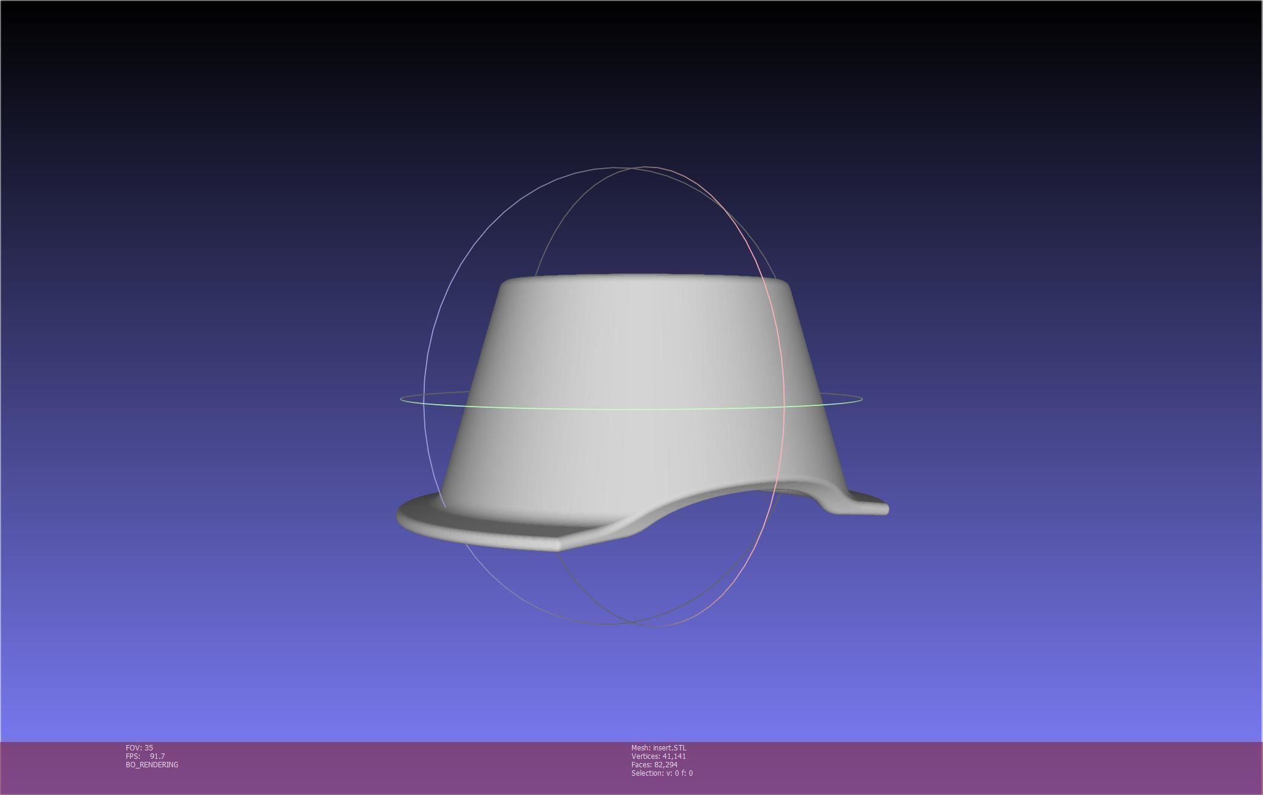Click the Mesh: insert.STL label
Screen dimensions: 1263x795
click(x=659, y=747)
